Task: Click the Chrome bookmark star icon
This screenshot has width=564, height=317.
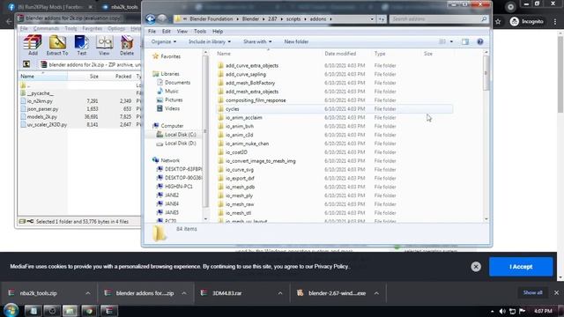Action: pos(498,21)
